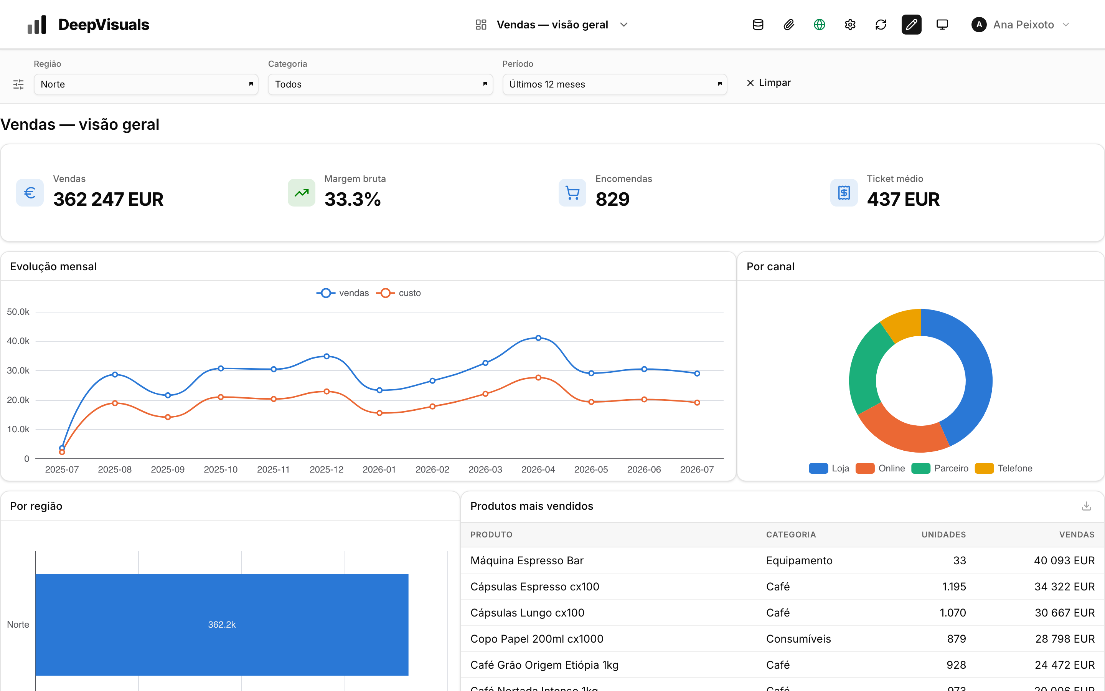
Task: Open the filter sliders icon
Action: coord(18,84)
